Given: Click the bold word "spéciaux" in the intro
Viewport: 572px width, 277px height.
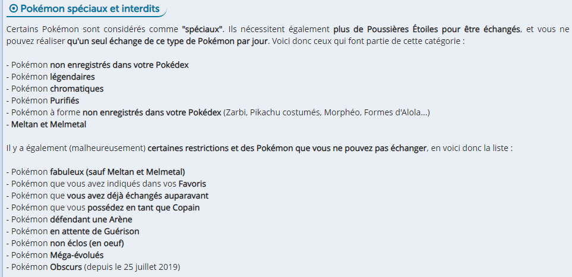Looking at the screenshot, I should click(x=203, y=29).
